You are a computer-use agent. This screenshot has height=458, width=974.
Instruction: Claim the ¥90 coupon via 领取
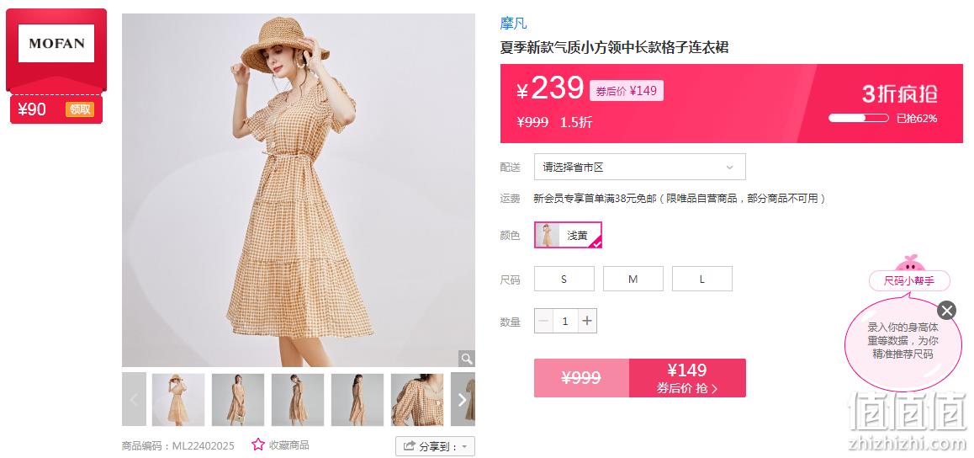(x=80, y=109)
